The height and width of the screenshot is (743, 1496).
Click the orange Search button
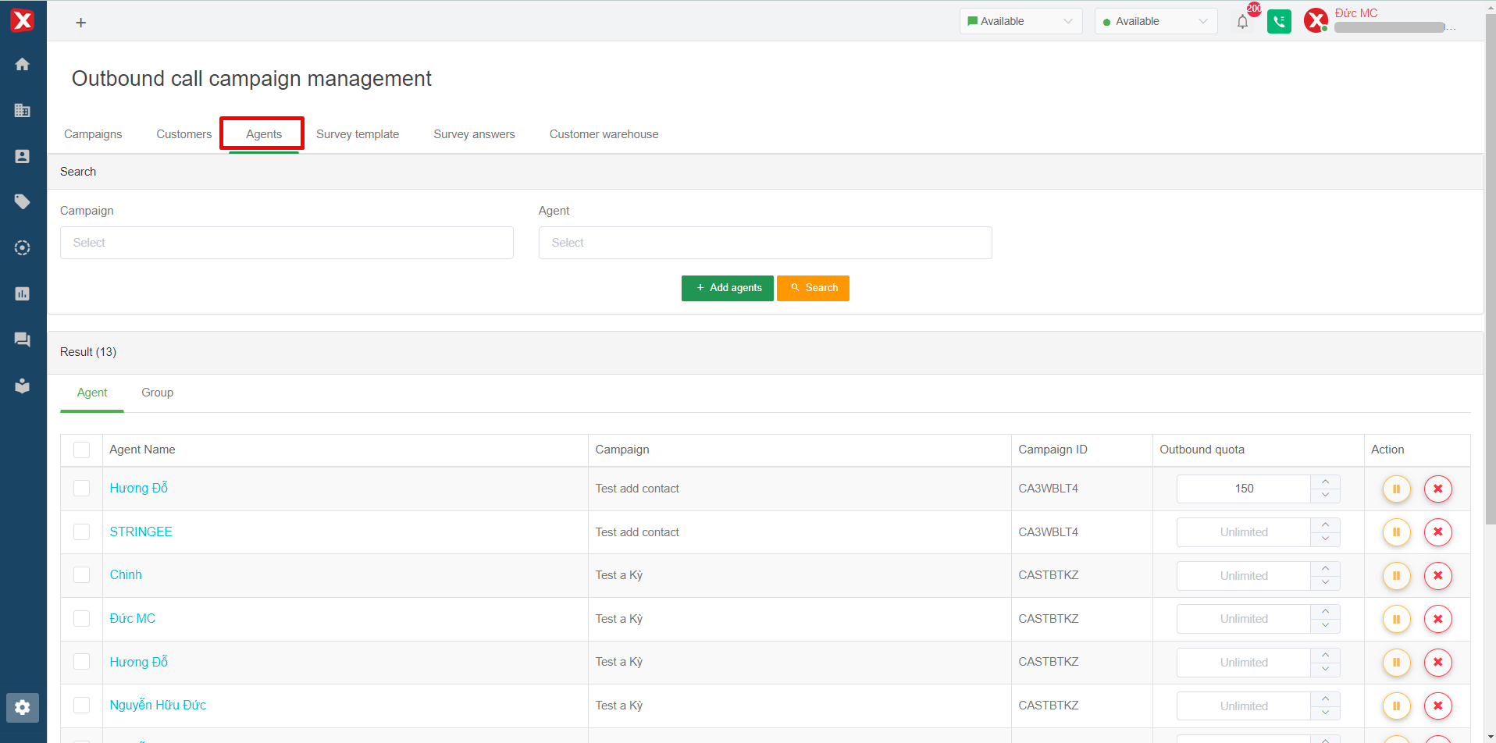813,288
